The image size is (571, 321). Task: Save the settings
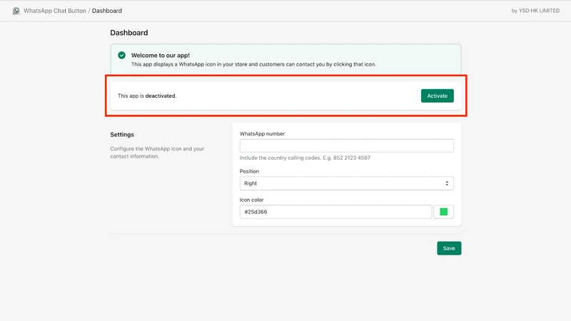449,248
